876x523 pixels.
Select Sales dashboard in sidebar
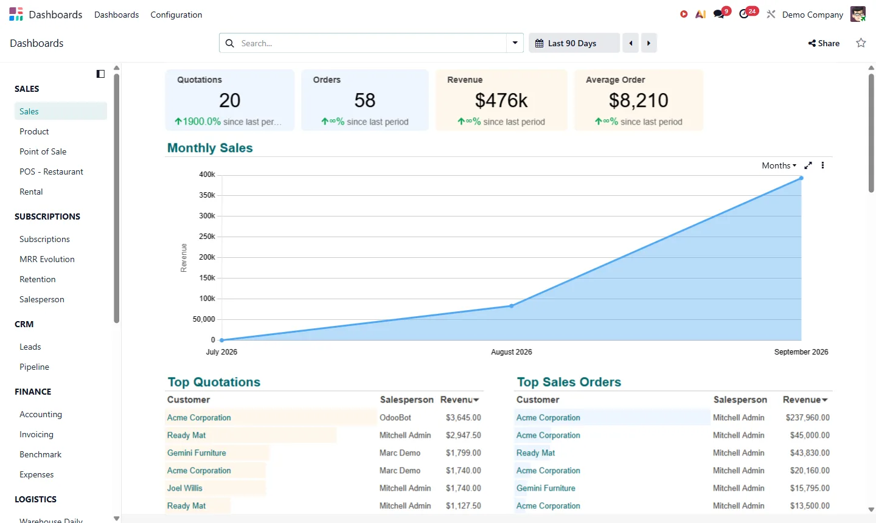click(61, 111)
